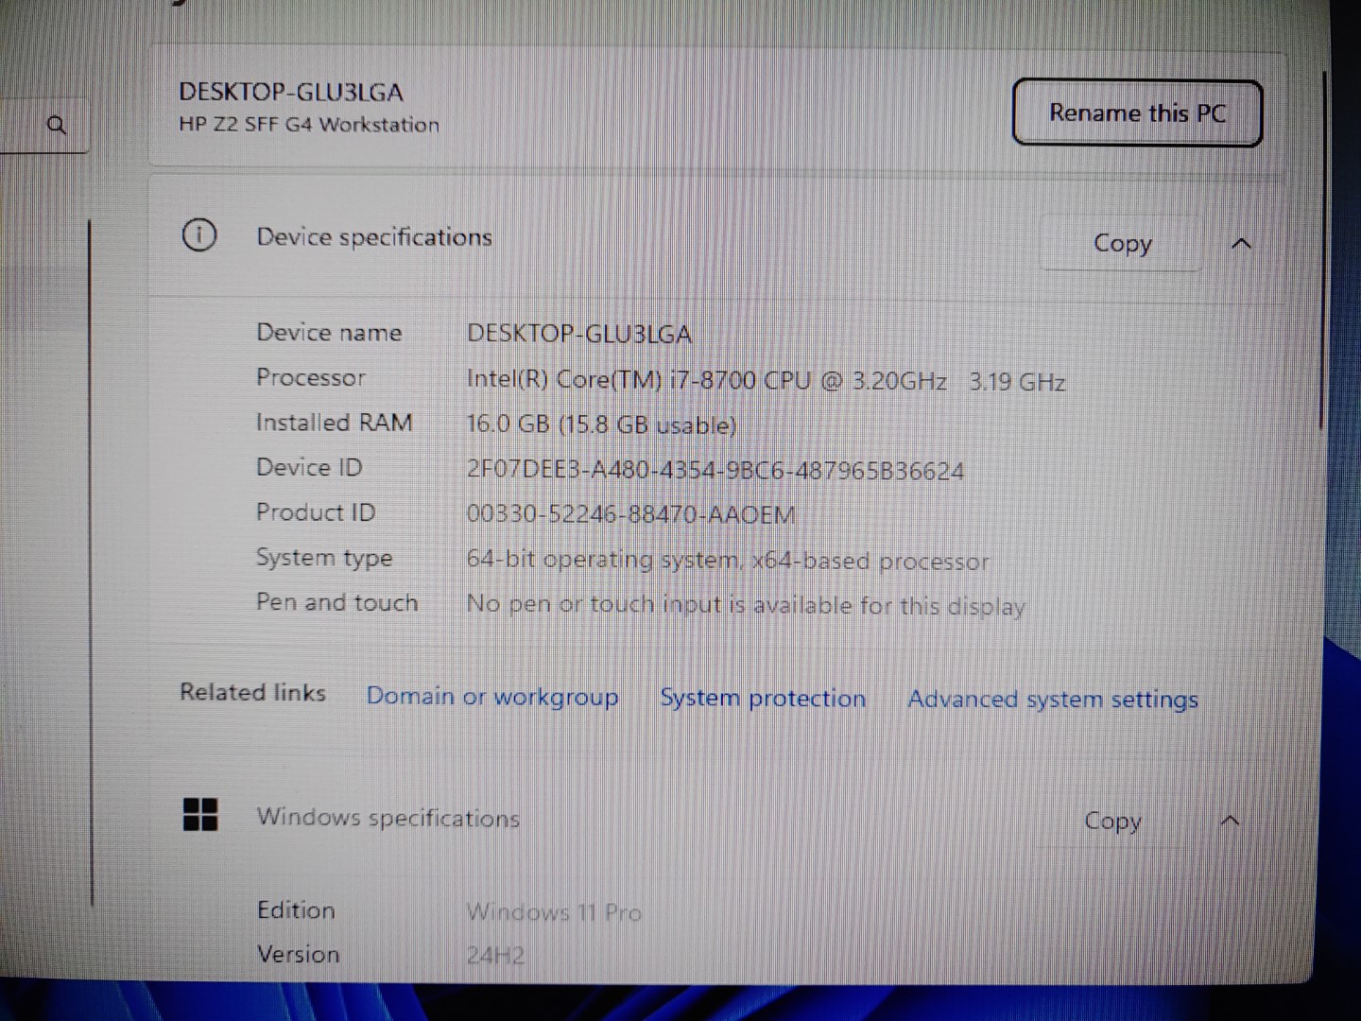
Task: Click the info icon beside Device specifications
Action: [x=198, y=236]
